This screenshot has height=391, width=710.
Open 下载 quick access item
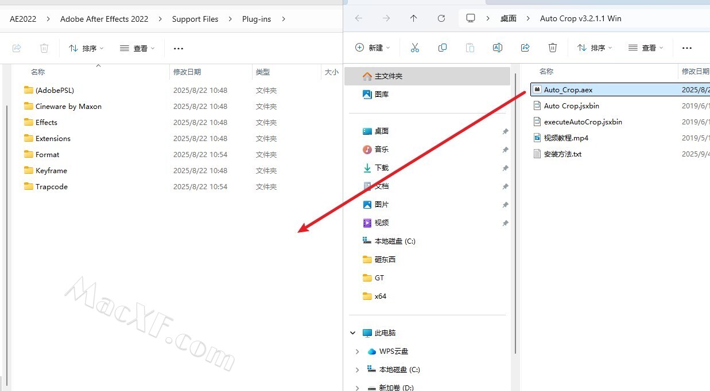click(x=377, y=167)
